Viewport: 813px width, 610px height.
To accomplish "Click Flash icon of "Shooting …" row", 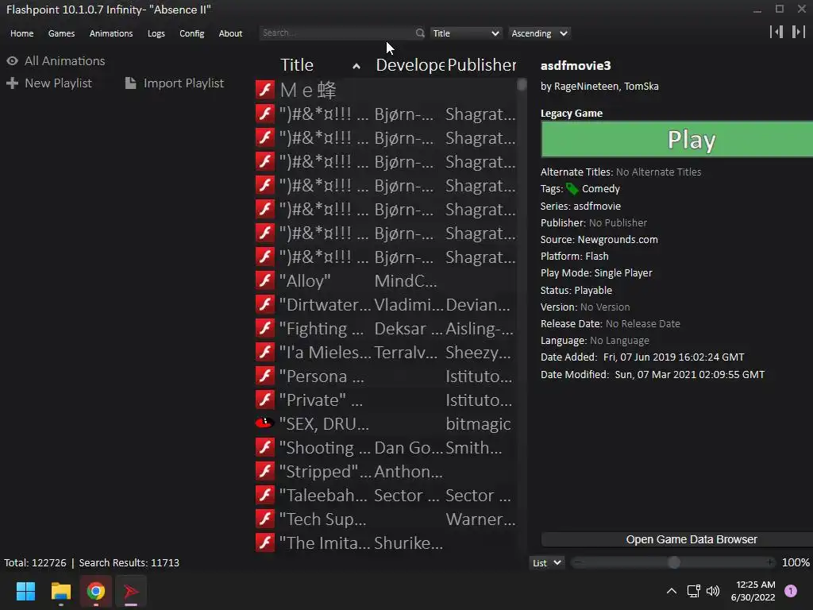I will coord(265,448).
